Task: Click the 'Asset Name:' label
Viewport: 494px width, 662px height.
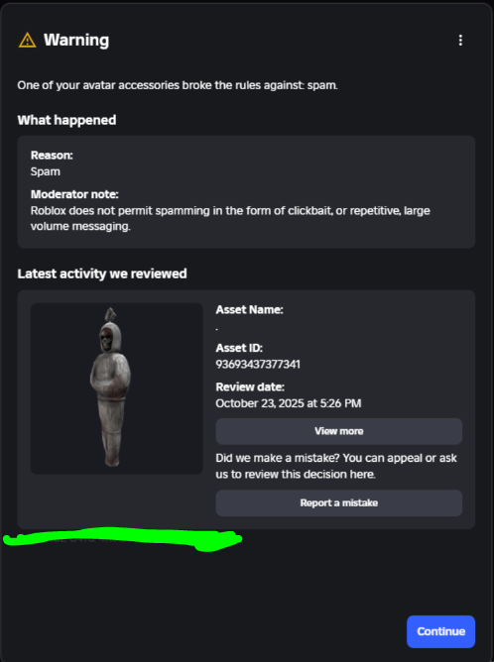Action: pyautogui.click(x=249, y=310)
